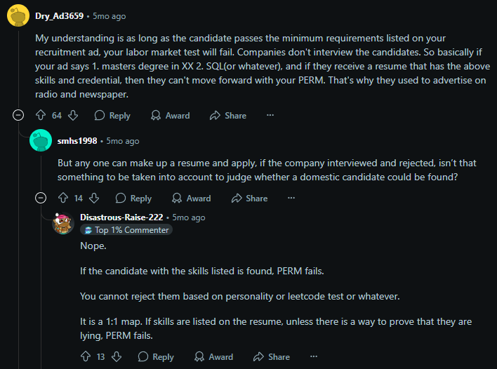The height and width of the screenshot is (369, 497).
Task: Open smhs1998's teal avatar
Action: coord(41,141)
